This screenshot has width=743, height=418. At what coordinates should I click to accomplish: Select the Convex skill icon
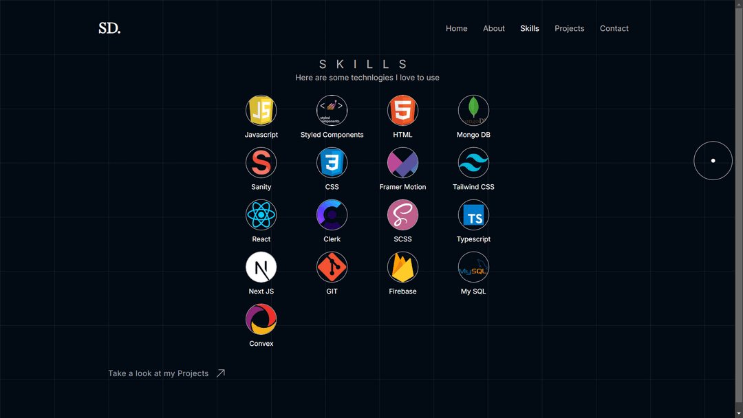(x=261, y=318)
